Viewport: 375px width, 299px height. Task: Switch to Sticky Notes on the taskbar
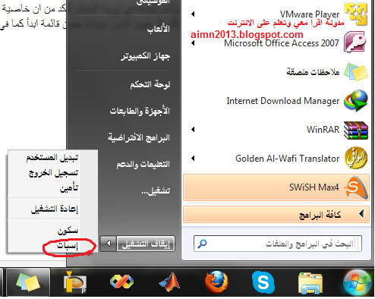28,282
